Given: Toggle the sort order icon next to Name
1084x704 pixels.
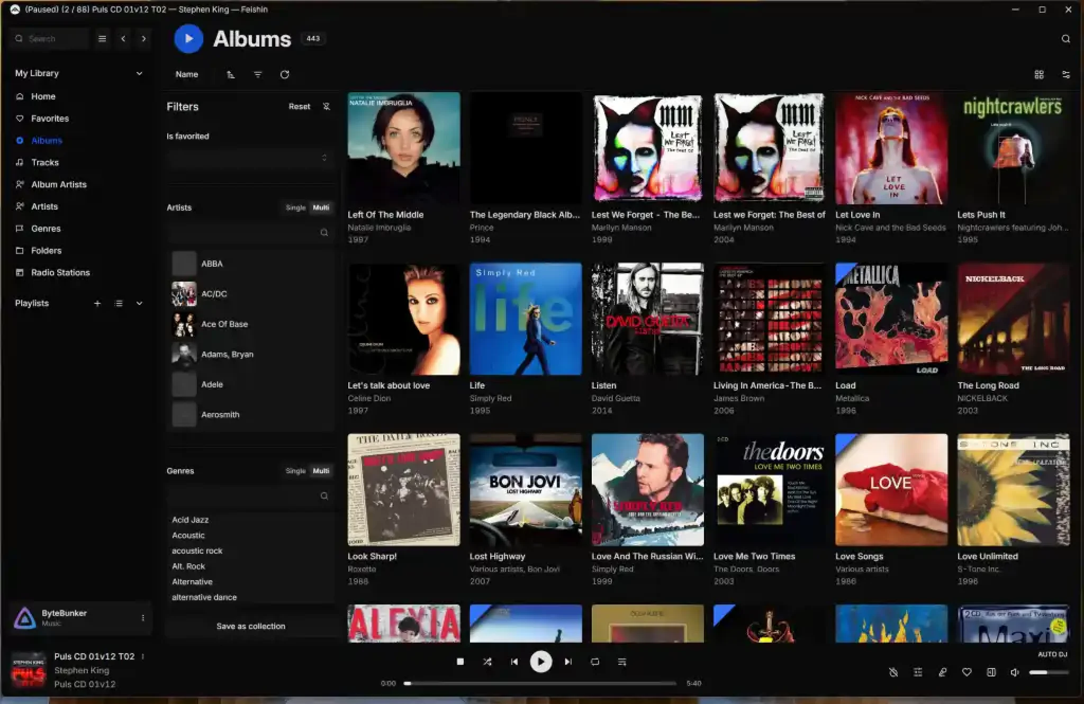Looking at the screenshot, I should (231, 75).
